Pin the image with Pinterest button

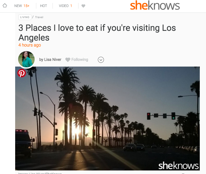(x=22, y=73)
